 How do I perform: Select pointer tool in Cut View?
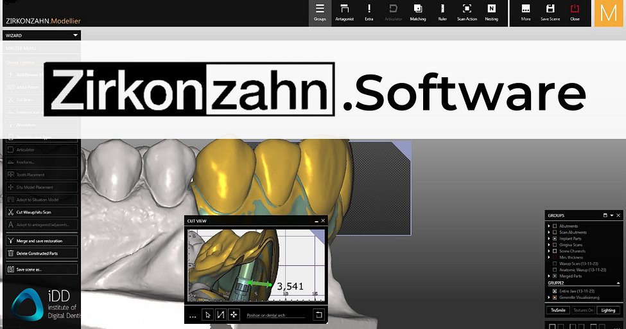pyautogui.click(x=207, y=315)
